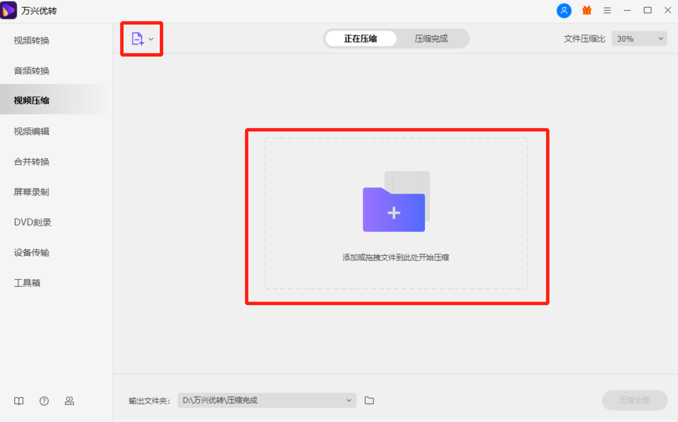The image size is (678, 422).
Task: Click the VIP gift icon in title bar
Action: (x=586, y=10)
